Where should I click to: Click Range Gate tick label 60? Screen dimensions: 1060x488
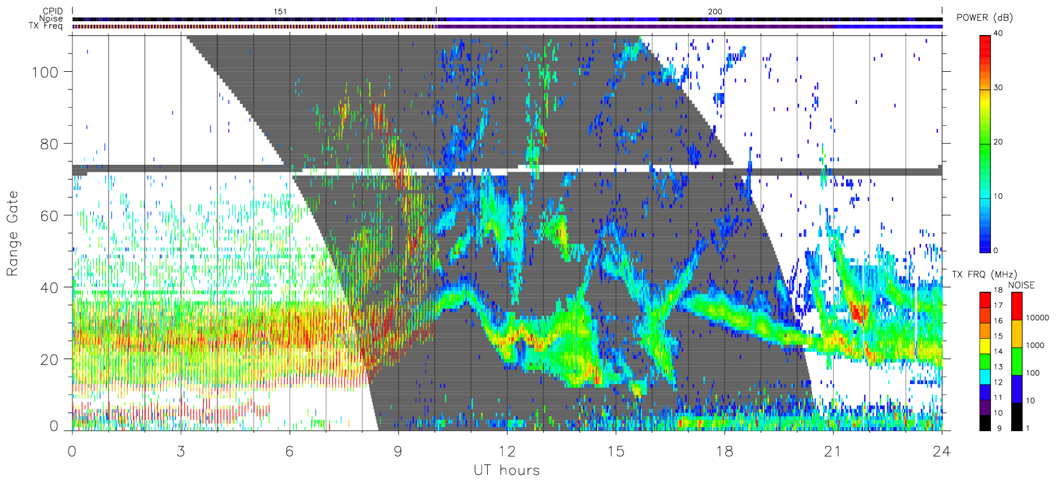click(x=49, y=216)
